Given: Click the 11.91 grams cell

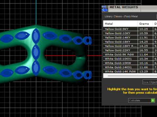Looking at the screenshot, I should point(145,37).
